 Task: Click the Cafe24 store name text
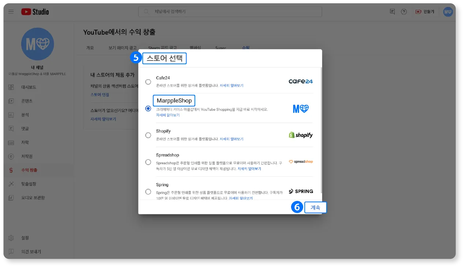coord(163,78)
